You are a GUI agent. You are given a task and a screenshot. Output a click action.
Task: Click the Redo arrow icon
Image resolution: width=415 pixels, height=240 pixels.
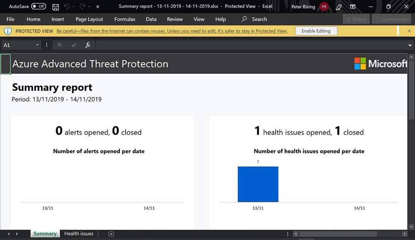pyautogui.click(x=82, y=7)
